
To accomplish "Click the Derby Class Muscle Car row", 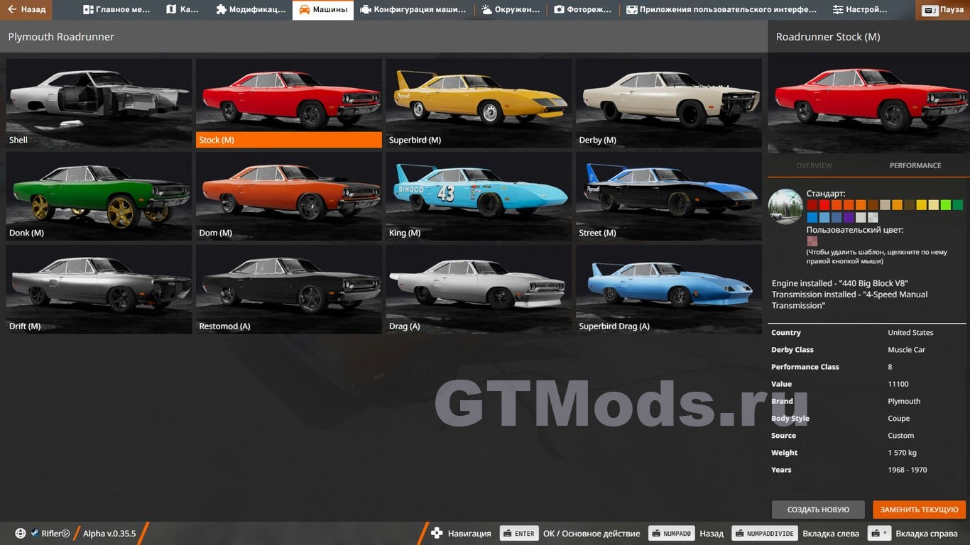I will pyautogui.click(x=868, y=350).
